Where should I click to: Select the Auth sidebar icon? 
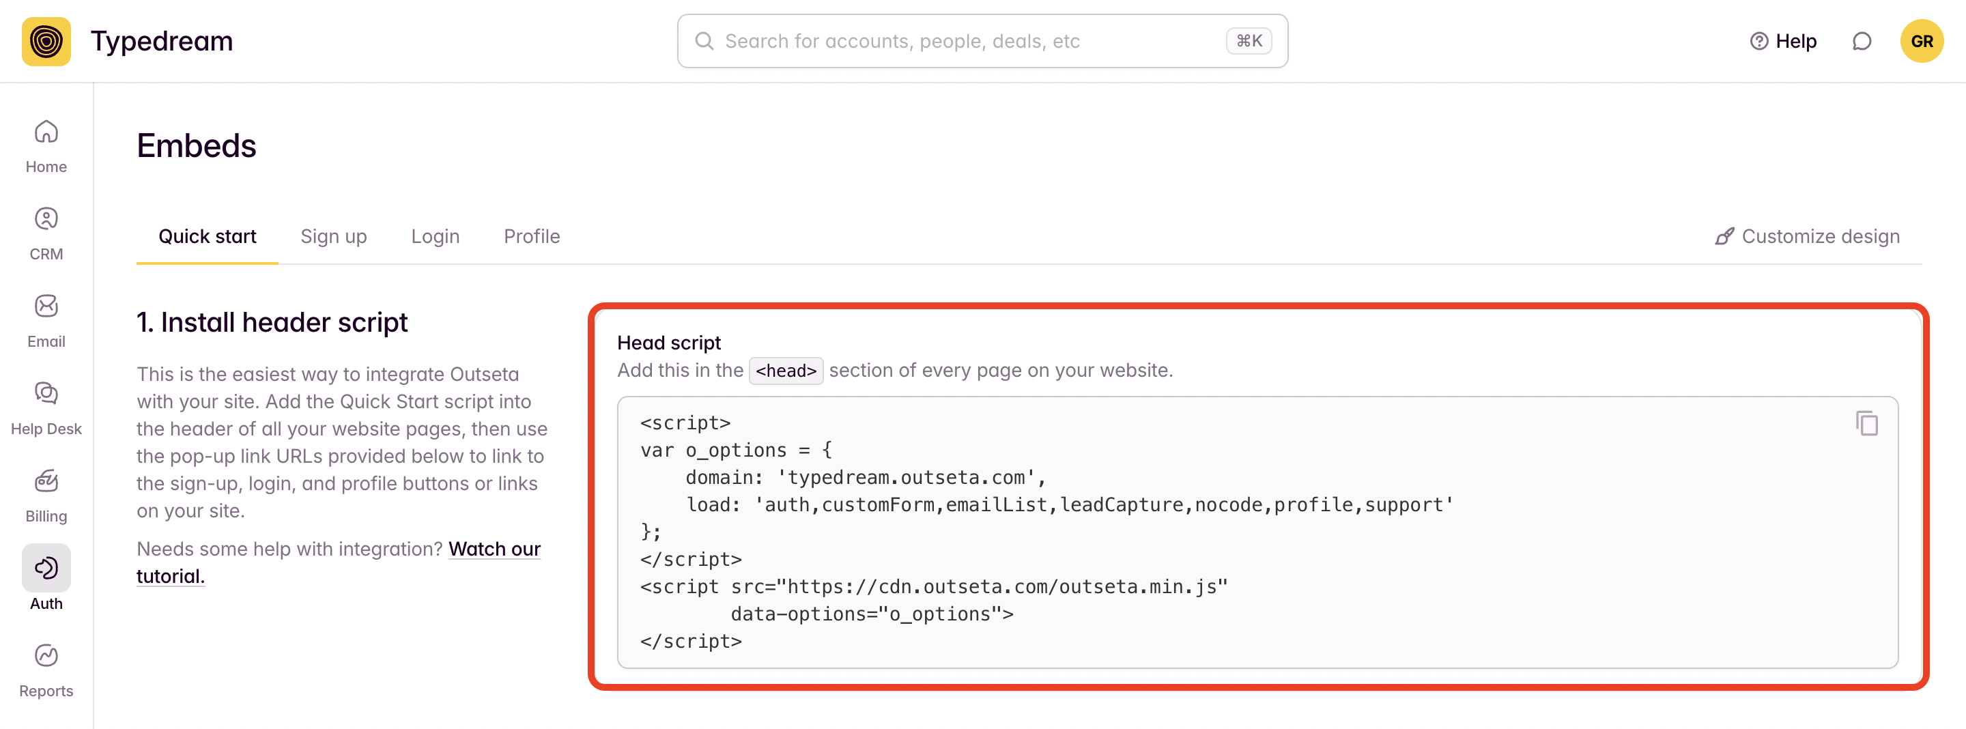[46, 568]
